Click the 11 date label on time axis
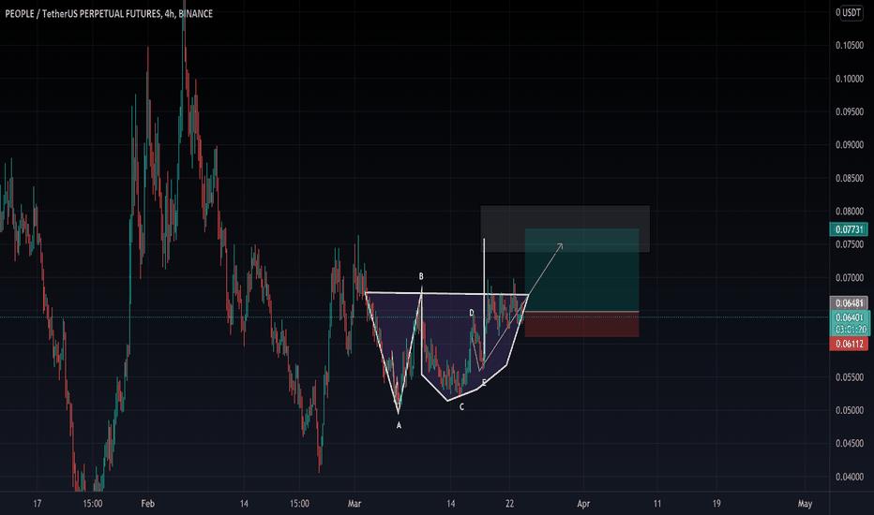Viewport: 874px width, 515px height. click(657, 504)
